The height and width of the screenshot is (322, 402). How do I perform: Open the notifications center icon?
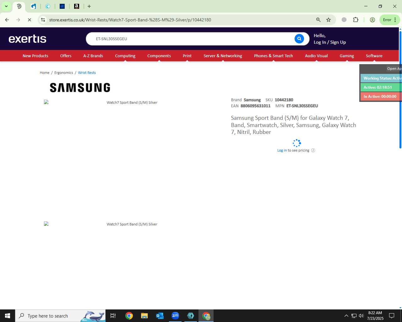[x=392, y=316]
